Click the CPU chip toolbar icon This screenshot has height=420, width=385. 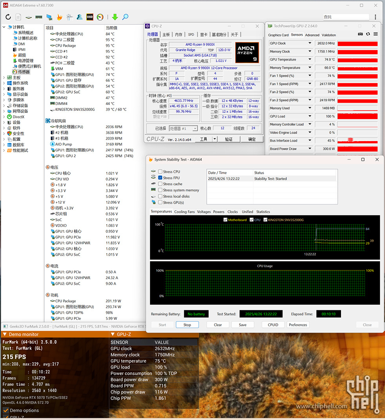pos(29,17)
